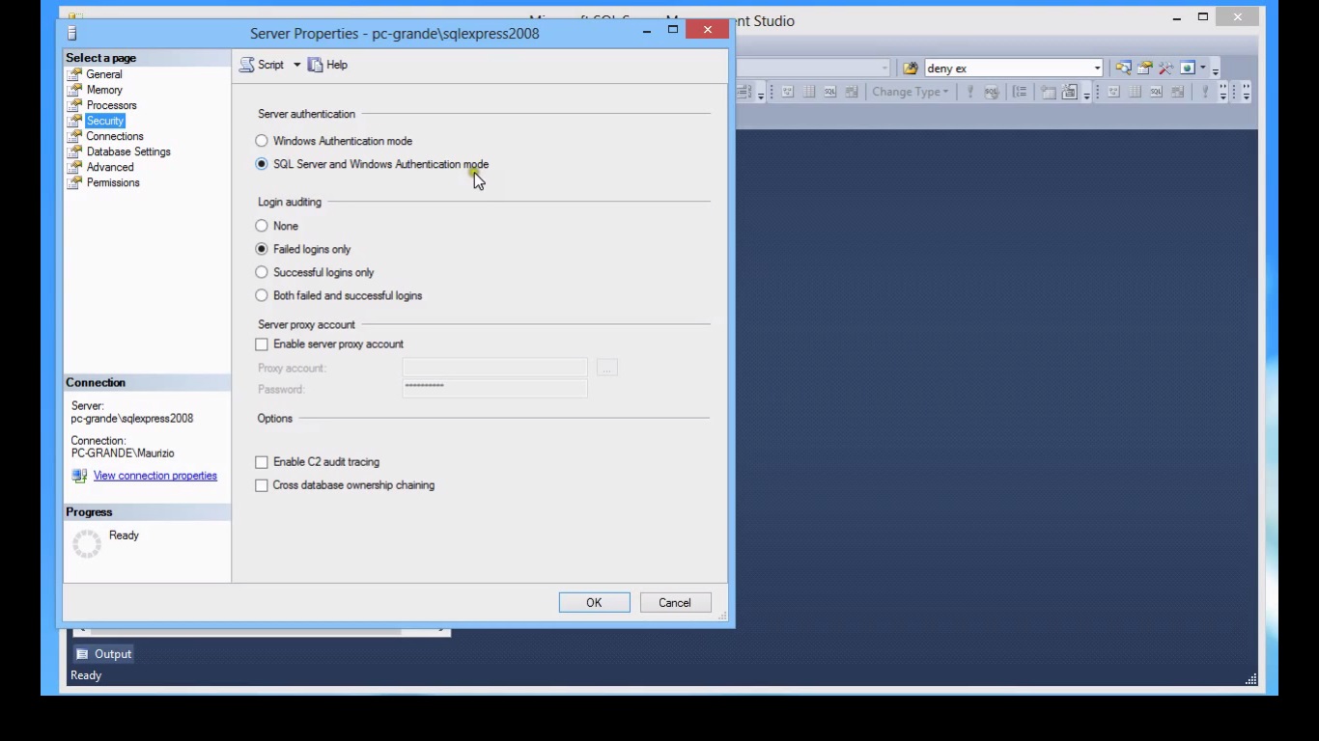Open the General page

click(x=103, y=74)
